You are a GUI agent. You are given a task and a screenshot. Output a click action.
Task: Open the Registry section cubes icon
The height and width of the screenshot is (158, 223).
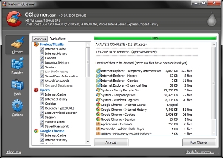pos(17,64)
